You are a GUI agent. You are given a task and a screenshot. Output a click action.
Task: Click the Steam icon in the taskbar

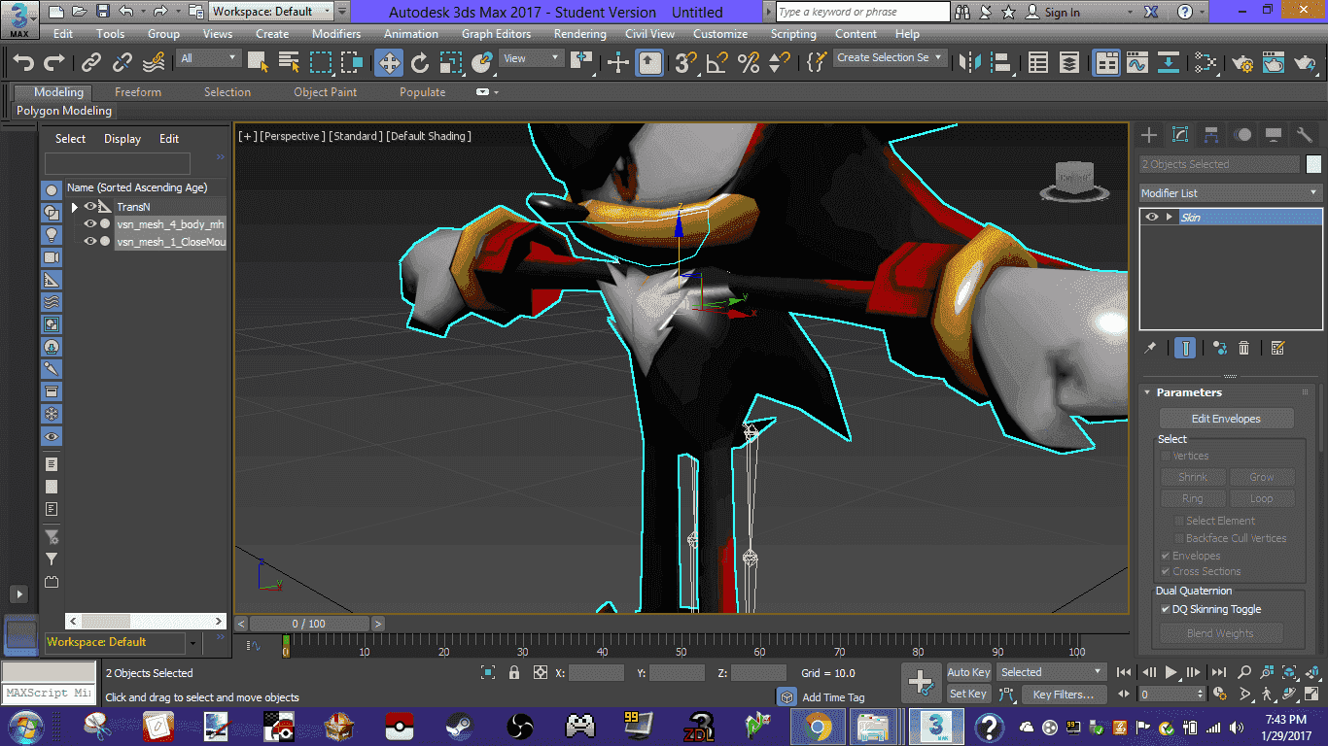pos(459,727)
